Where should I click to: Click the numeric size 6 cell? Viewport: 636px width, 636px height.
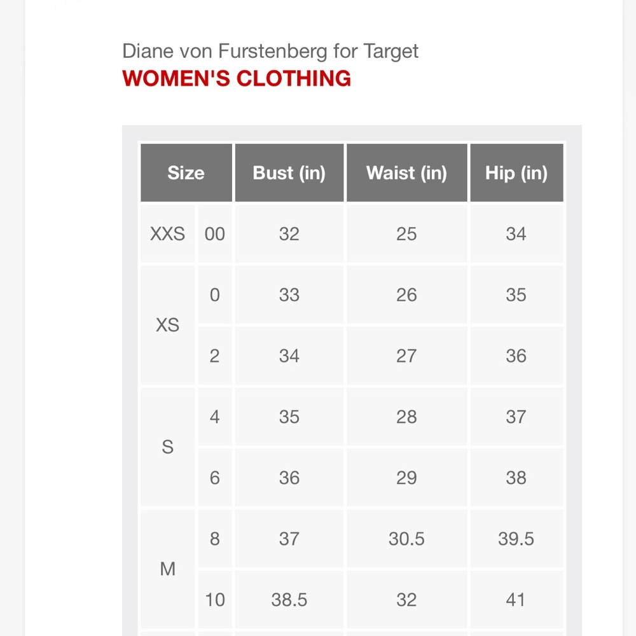click(x=215, y=478)
